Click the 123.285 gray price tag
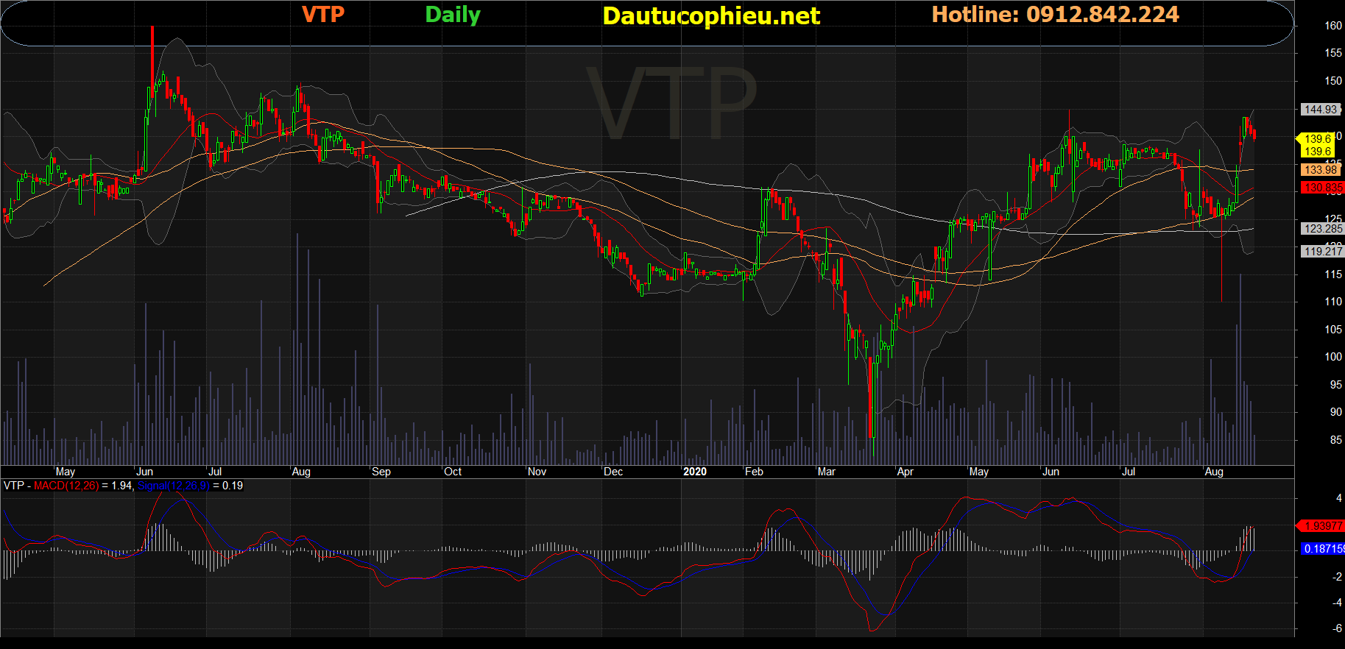 pyautogui.click(x=1322, y=229)
